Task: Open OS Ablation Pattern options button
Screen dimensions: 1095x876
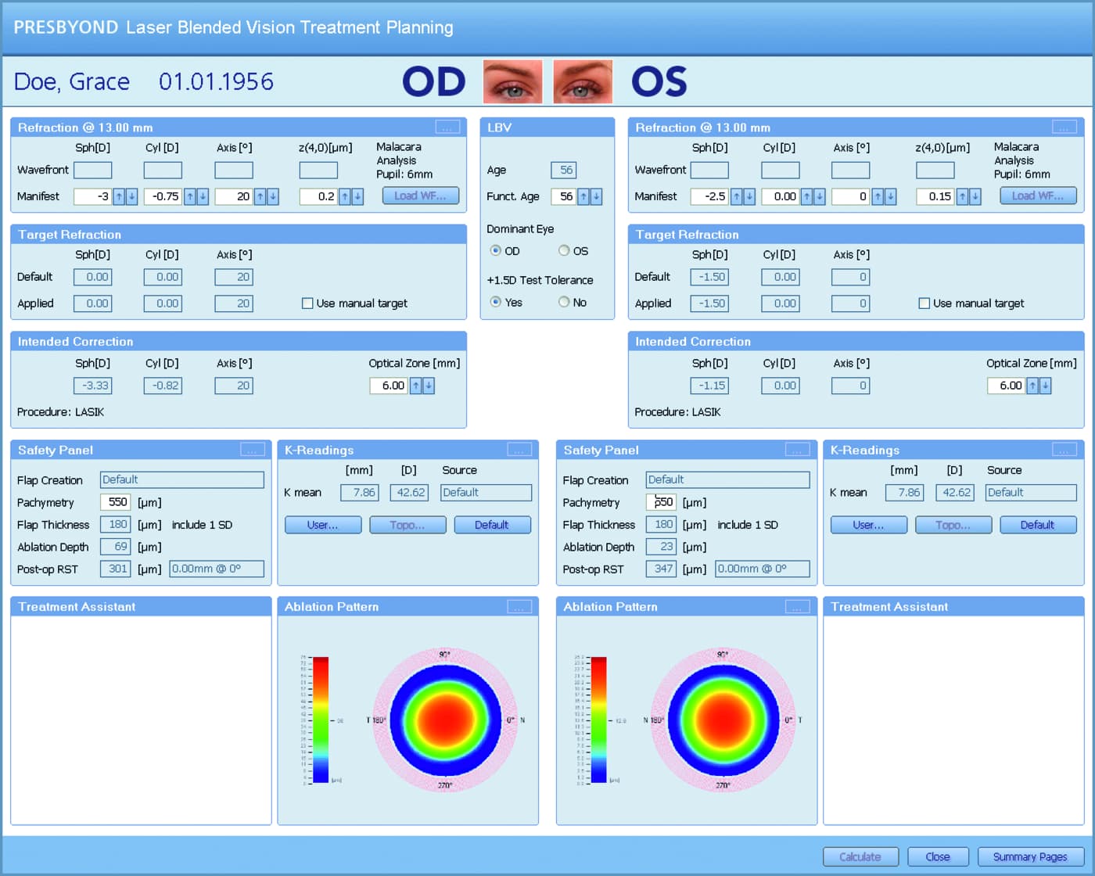Action: 798,607
